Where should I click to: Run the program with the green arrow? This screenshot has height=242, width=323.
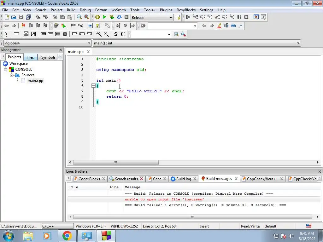click(x=104, y=17)
